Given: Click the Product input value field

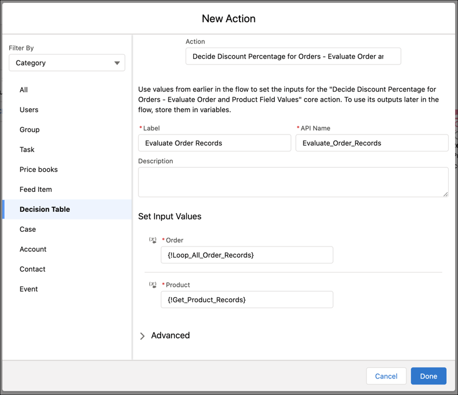Looking at the screenshot, I should (247, 299).
